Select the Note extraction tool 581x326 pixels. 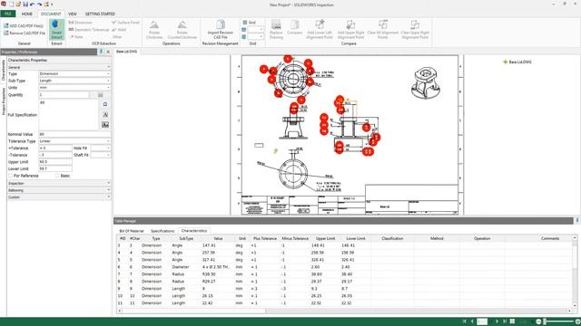[76, 36]
